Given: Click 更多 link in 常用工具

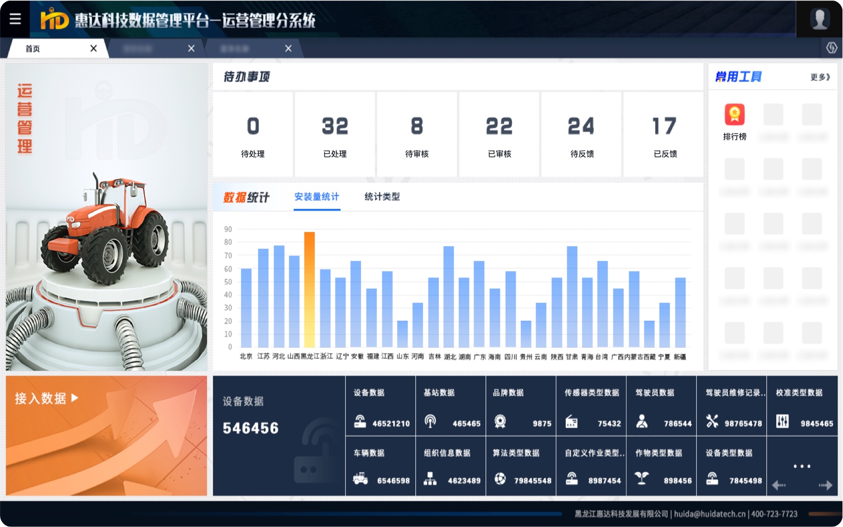Looking at the screenshot, I should click(820, 77).
